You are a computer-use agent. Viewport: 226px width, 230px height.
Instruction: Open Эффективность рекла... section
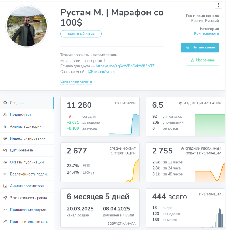click(x=27, y=198)
